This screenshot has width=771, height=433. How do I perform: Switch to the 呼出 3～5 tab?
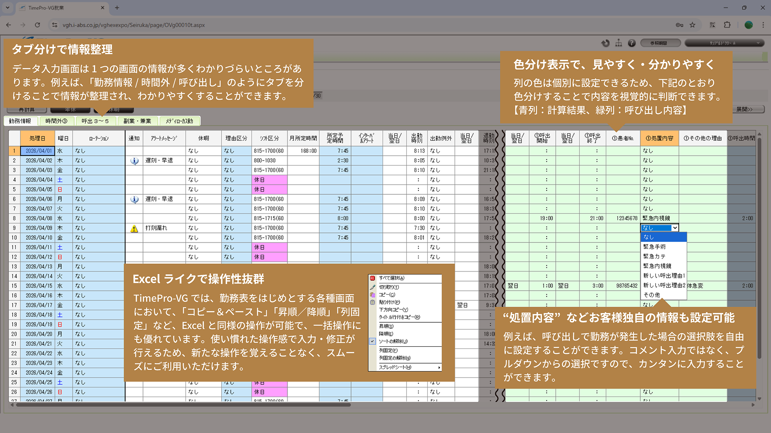pos(95,121)
